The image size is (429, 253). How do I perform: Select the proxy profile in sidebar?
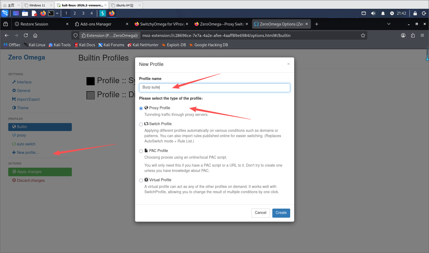(x=19, y=135)
